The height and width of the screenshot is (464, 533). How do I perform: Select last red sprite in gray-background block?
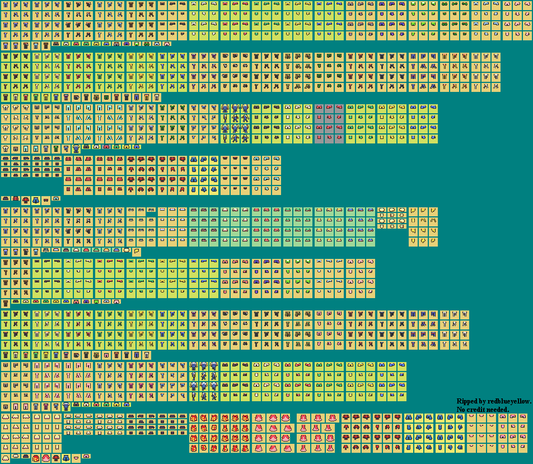tap(339, 138)
